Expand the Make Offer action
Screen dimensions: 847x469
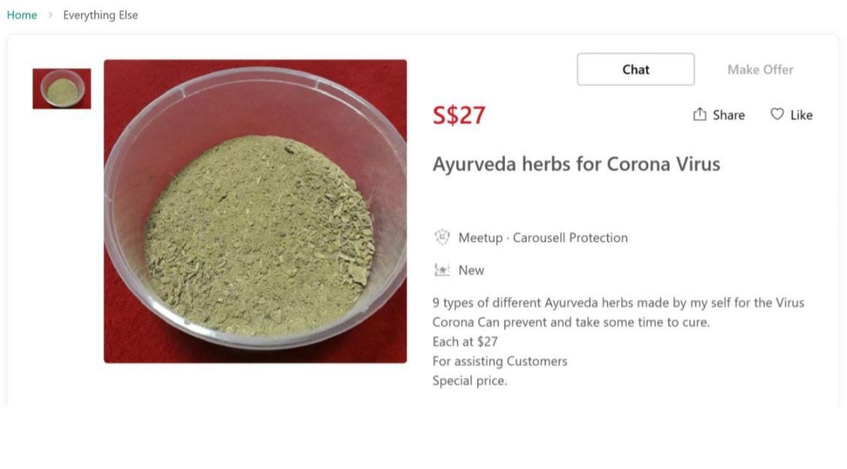point(759,69)
